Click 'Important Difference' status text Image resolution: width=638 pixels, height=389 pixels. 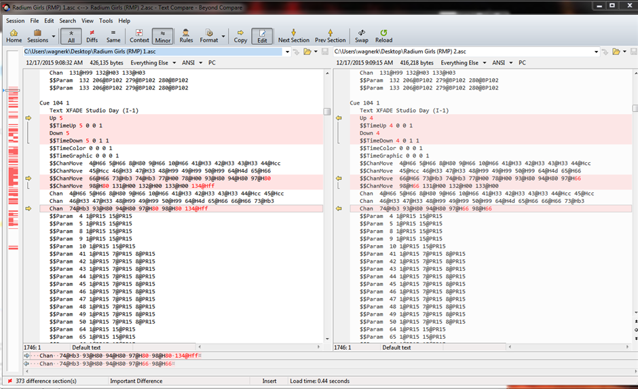pos(136,381)
